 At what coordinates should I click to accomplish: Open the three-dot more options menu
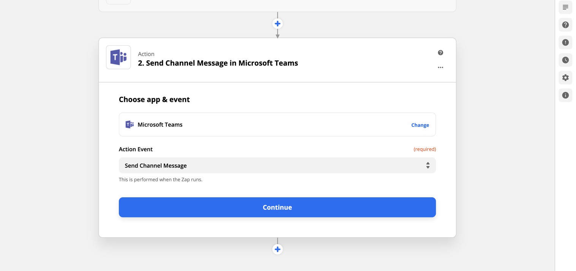[x=440, y=67]
